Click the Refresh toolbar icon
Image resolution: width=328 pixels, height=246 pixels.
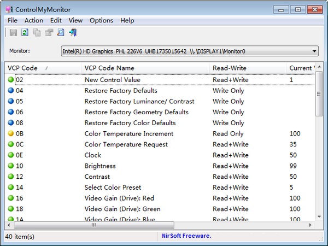tap(25, 33)
